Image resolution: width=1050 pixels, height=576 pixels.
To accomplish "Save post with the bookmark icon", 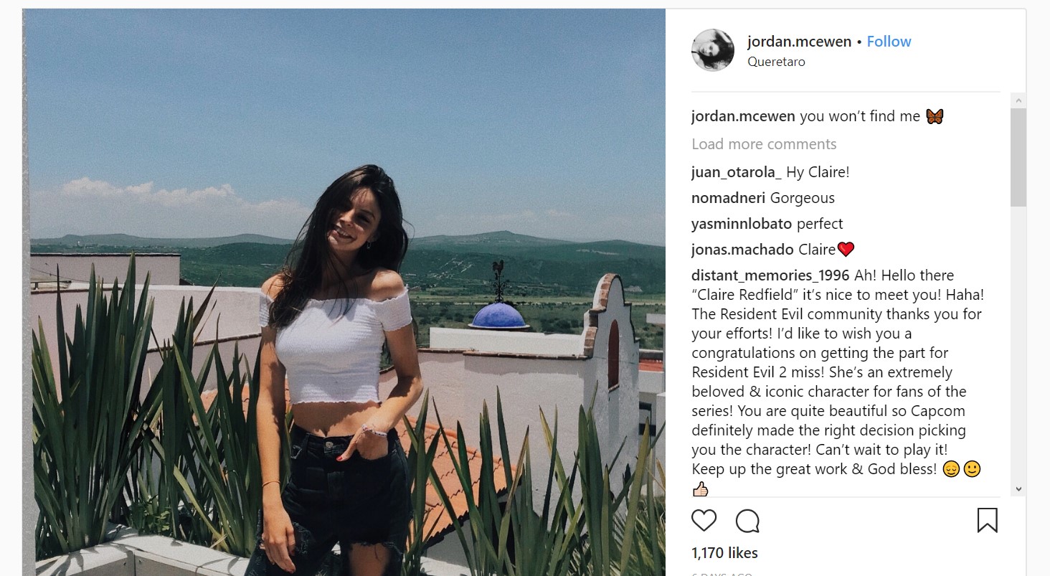I will click(988, 520).
